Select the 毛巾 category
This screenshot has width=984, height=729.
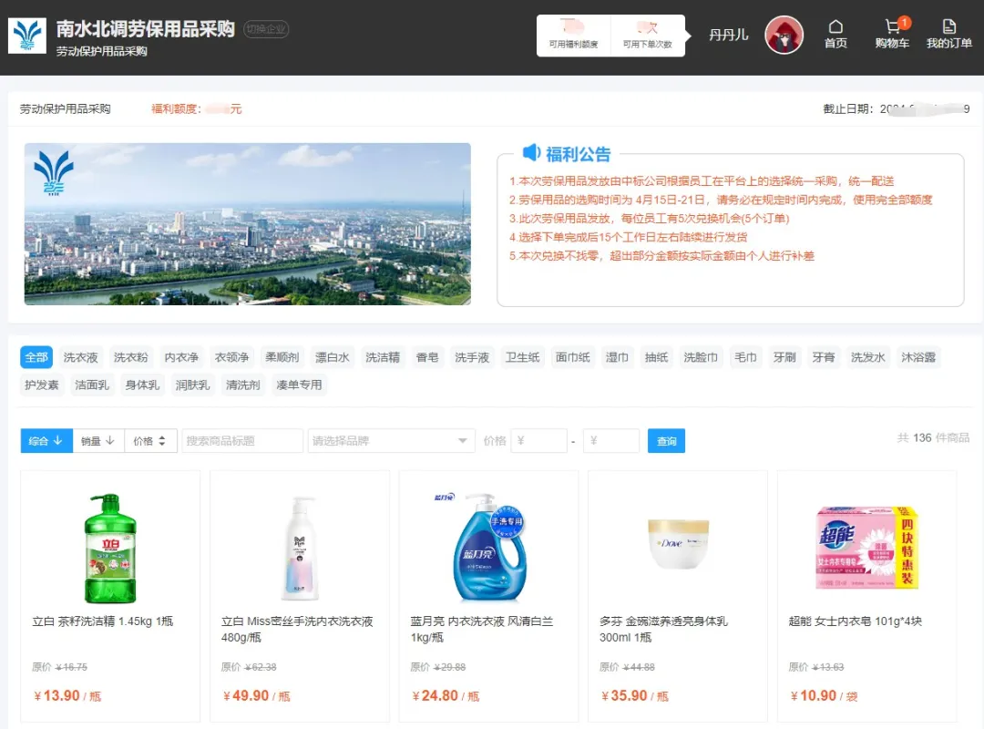[x=745, y=357]
